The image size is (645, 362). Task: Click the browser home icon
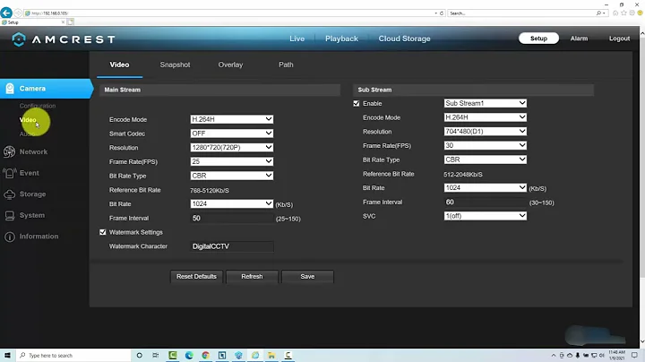pos(615,13)
